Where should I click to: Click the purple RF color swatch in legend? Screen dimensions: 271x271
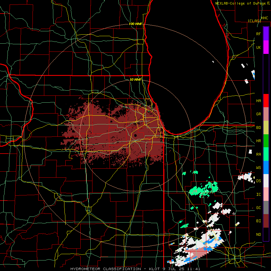[266, 34]
